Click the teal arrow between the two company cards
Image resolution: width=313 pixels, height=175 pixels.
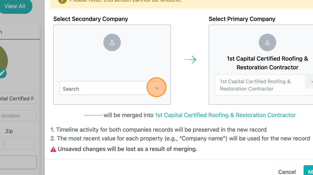[190, 59]
